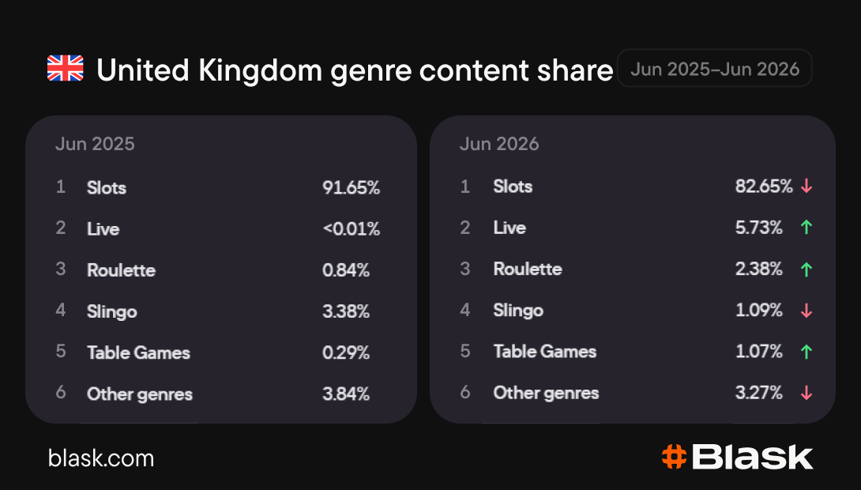
Task: Click the orange Blask hashtag logo icon
Action: point(675,457)
